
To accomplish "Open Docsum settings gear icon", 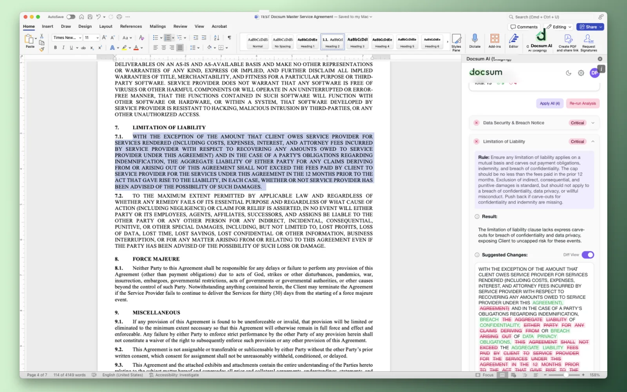I will click(581, 73).
